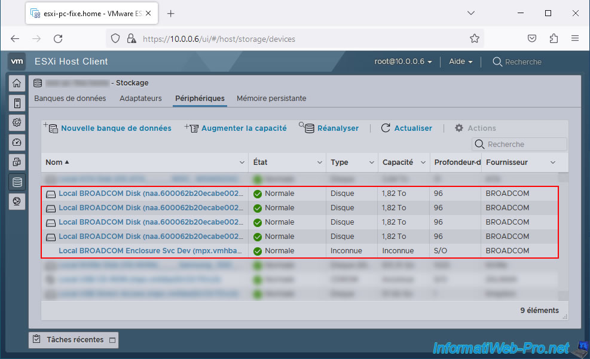Click the ESXi header search magnifier icon
Viewport: 590px width, 359px height.
[497, 62]
